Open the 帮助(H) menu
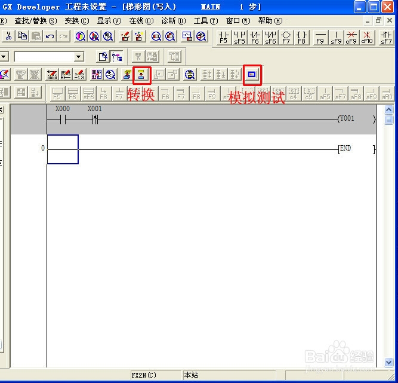This screenshot has width=398, height=383. click(270, 21)
